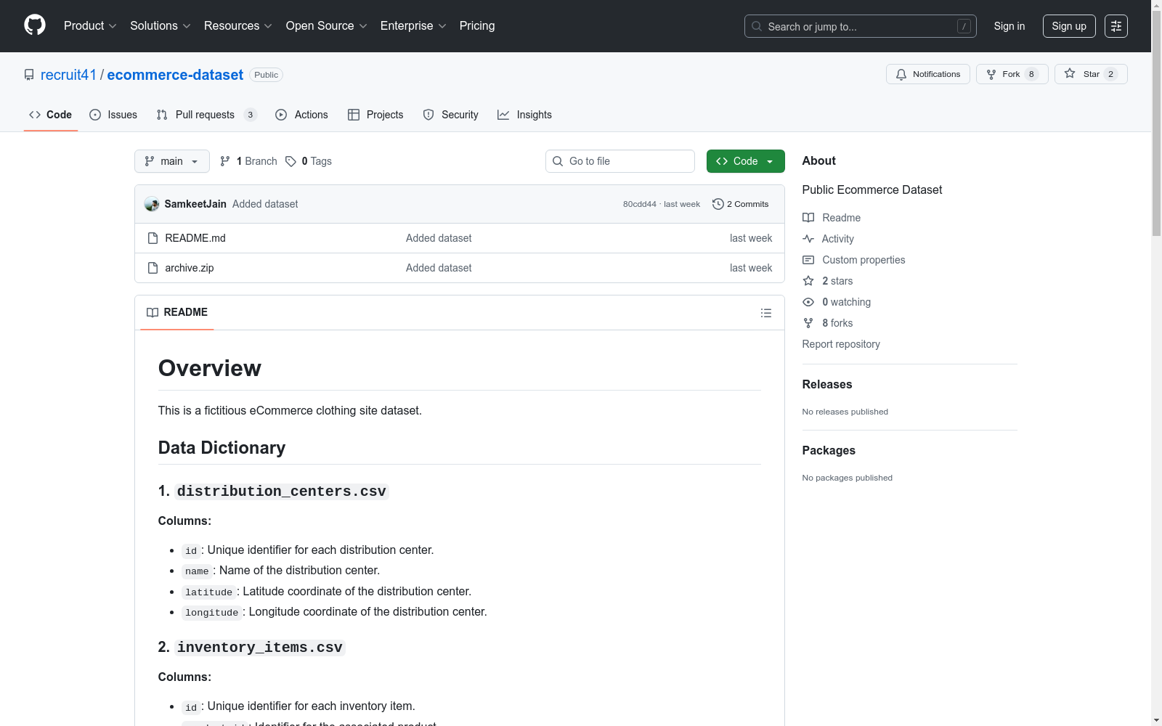The width and height of the screenshot is (1162, 726).
Task: Open the Pull requests tab
Action: (x=207, y=115)
